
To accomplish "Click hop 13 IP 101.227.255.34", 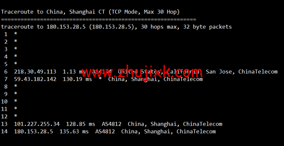I will (x=37, y=124).
